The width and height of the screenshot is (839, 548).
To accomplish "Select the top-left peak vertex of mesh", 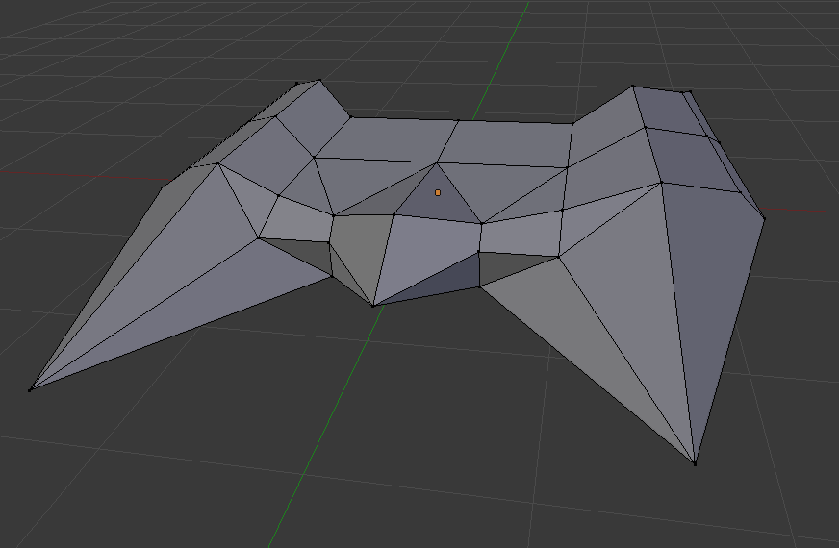I will point(320,81).
